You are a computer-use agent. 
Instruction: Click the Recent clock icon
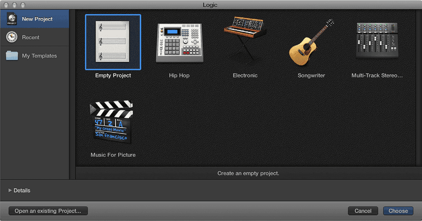12,37
